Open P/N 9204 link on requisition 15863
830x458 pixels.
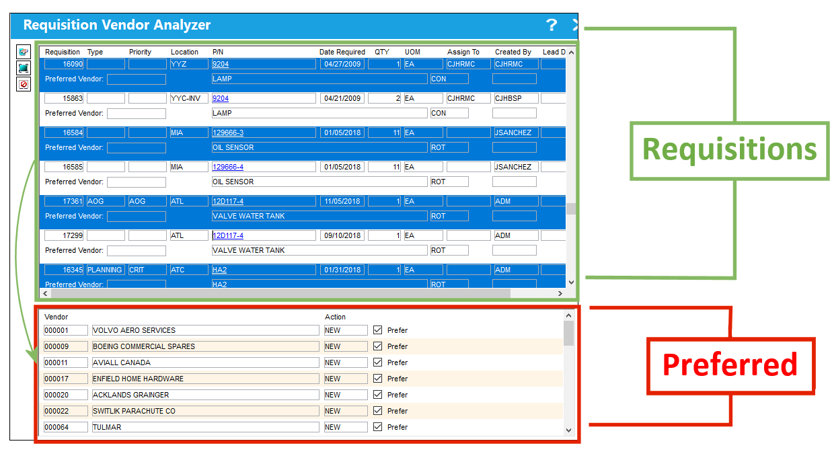221,99
